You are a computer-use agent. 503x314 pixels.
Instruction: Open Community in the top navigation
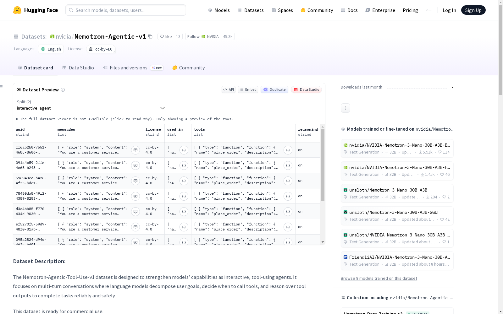[317, 10]
